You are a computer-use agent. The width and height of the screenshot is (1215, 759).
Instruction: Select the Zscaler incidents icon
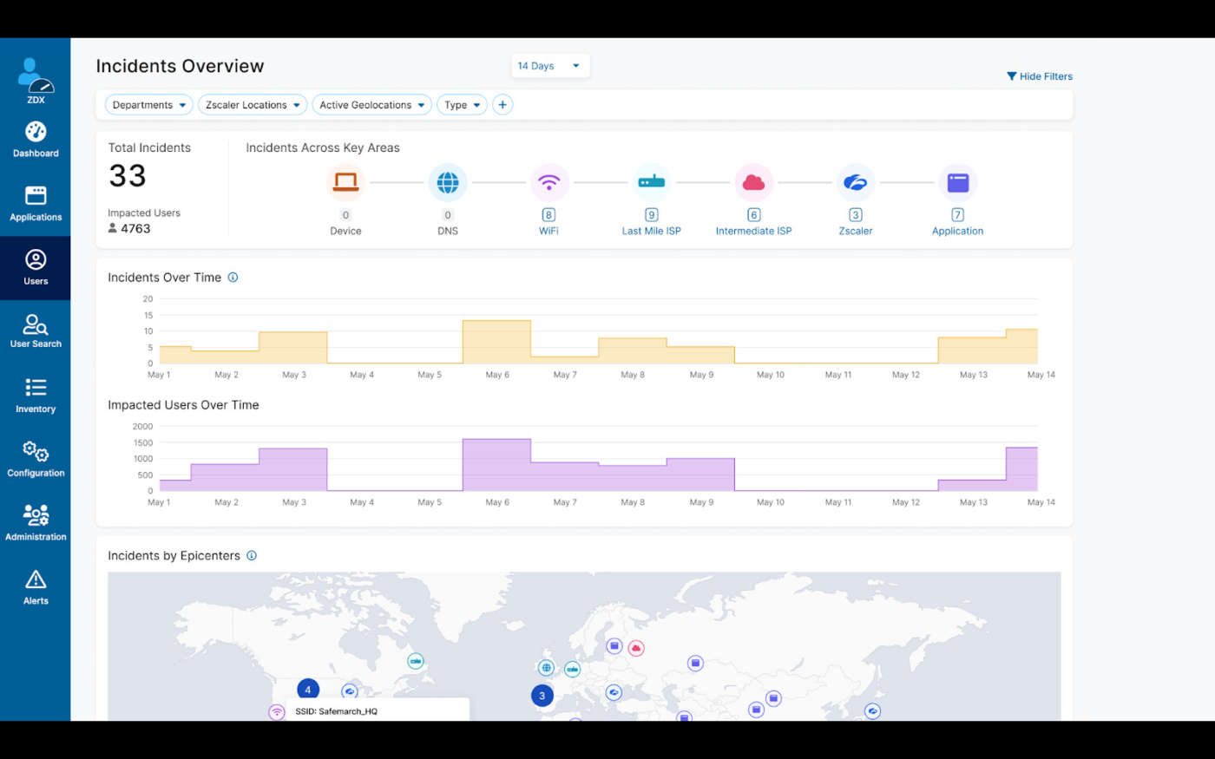[x=856, y=183]
